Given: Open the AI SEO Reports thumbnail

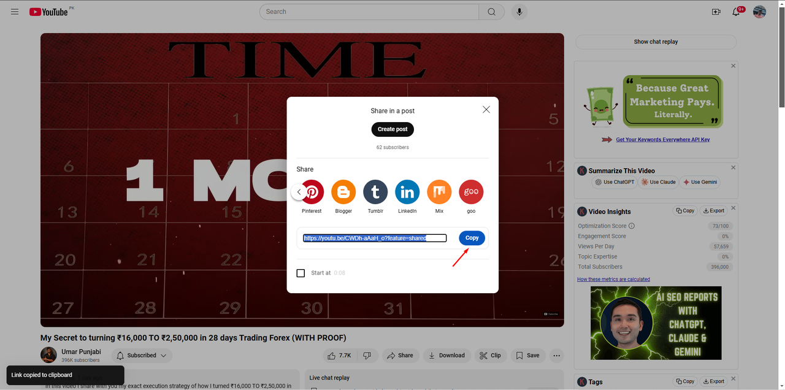Looking at the screenshot, I should click(656, 323).
